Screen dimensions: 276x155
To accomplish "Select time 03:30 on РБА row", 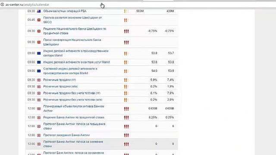I will 31,11.
